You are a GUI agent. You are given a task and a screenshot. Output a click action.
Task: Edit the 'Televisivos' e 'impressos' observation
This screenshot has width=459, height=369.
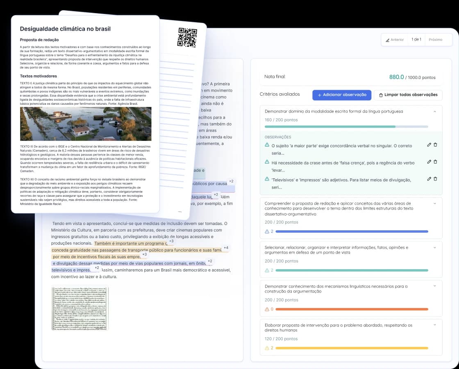tap(429, 179)
